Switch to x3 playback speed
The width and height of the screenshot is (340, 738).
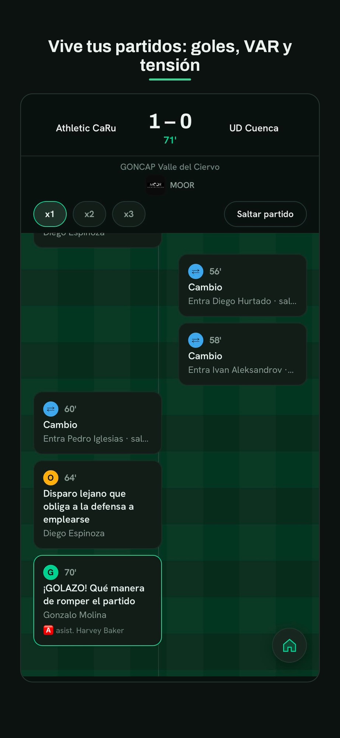129,214
